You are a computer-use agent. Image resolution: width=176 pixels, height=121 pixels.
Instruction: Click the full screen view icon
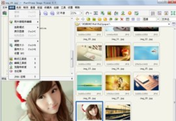coord(173,13)
